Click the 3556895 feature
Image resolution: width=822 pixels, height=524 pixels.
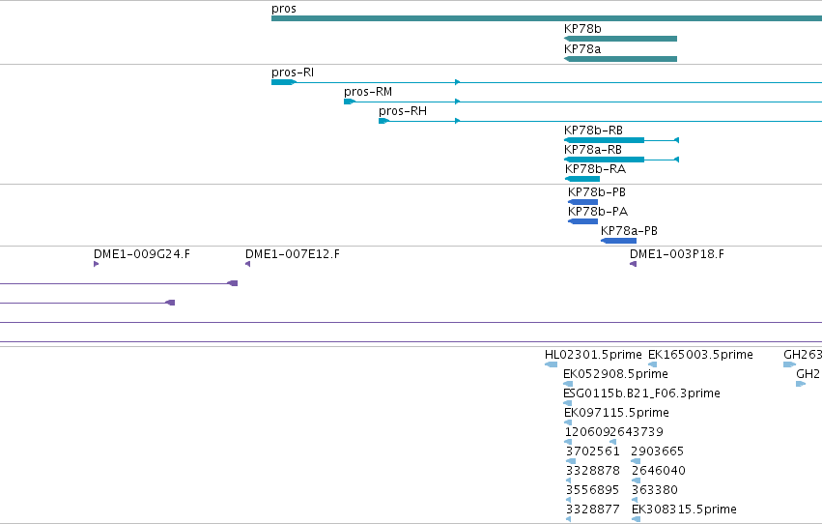[x=568, y=500]
